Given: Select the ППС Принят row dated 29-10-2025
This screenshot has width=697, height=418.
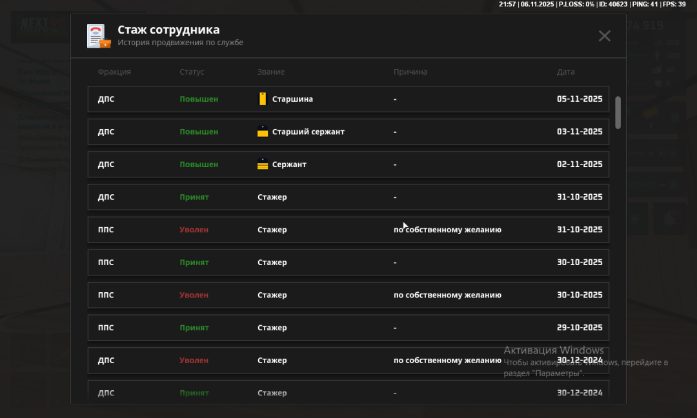Looking at the screenshot, I should pyautogui.click(x=348, y=328).
